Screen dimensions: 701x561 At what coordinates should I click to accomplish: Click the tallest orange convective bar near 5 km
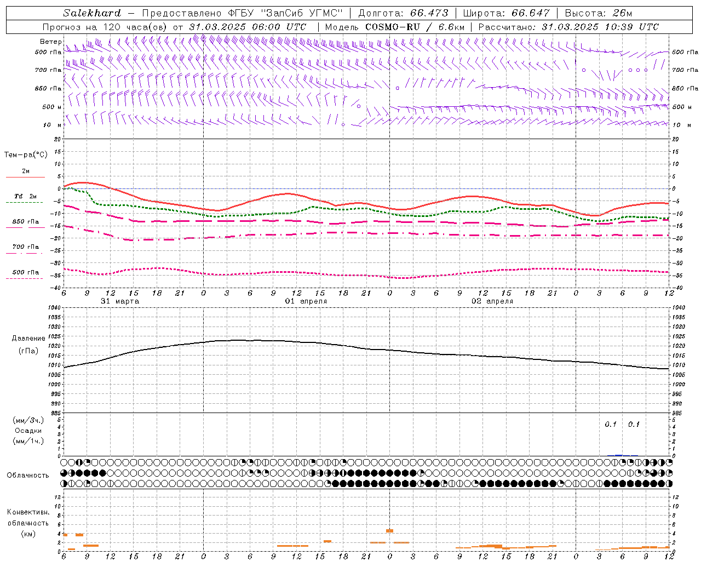(390, 530)
